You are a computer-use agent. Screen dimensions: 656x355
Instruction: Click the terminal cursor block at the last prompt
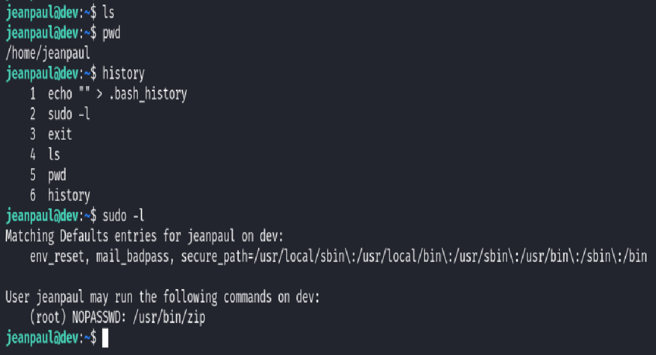tap(105, 338)
